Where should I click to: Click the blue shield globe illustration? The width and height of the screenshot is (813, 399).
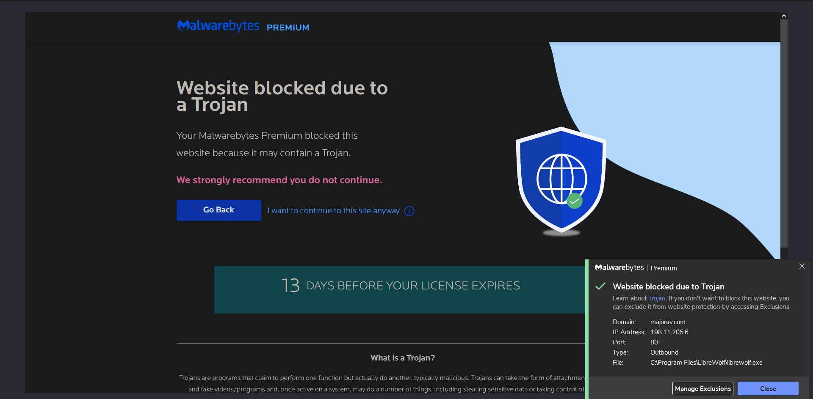(561, 180)
